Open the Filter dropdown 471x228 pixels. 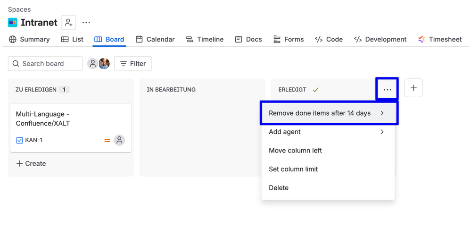coord(133,63)
